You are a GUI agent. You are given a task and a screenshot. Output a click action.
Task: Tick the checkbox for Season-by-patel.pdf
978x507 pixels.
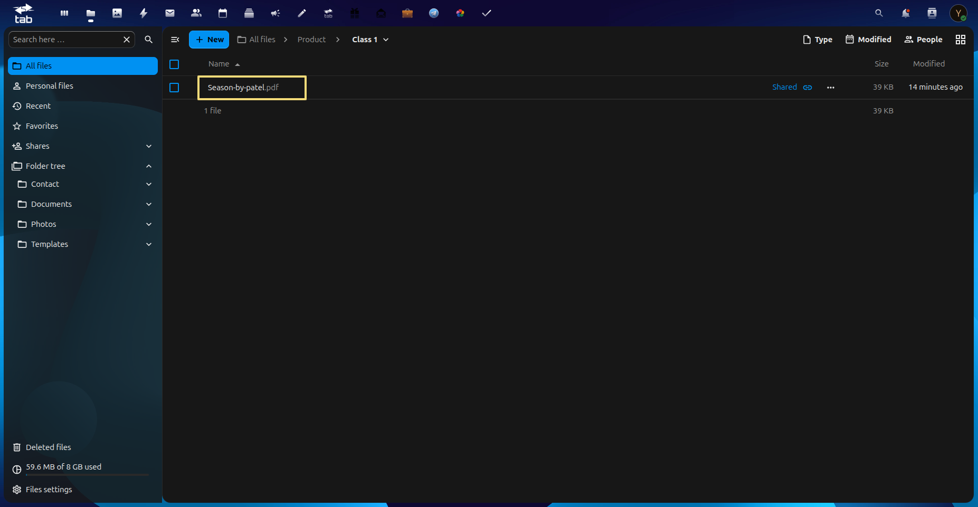pos(174,88)
